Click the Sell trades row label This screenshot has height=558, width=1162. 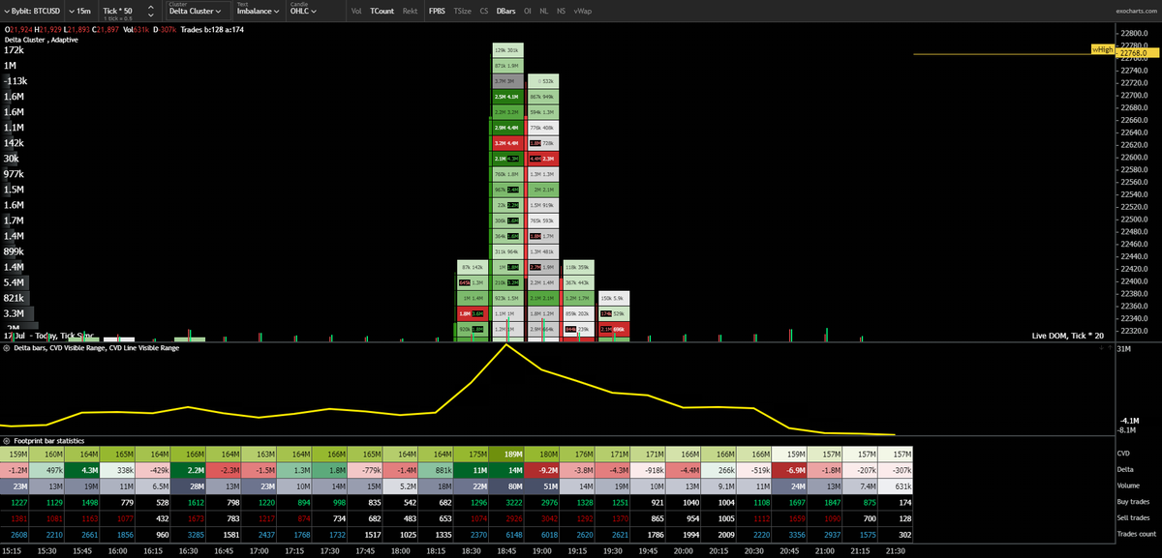(1134, 518)
